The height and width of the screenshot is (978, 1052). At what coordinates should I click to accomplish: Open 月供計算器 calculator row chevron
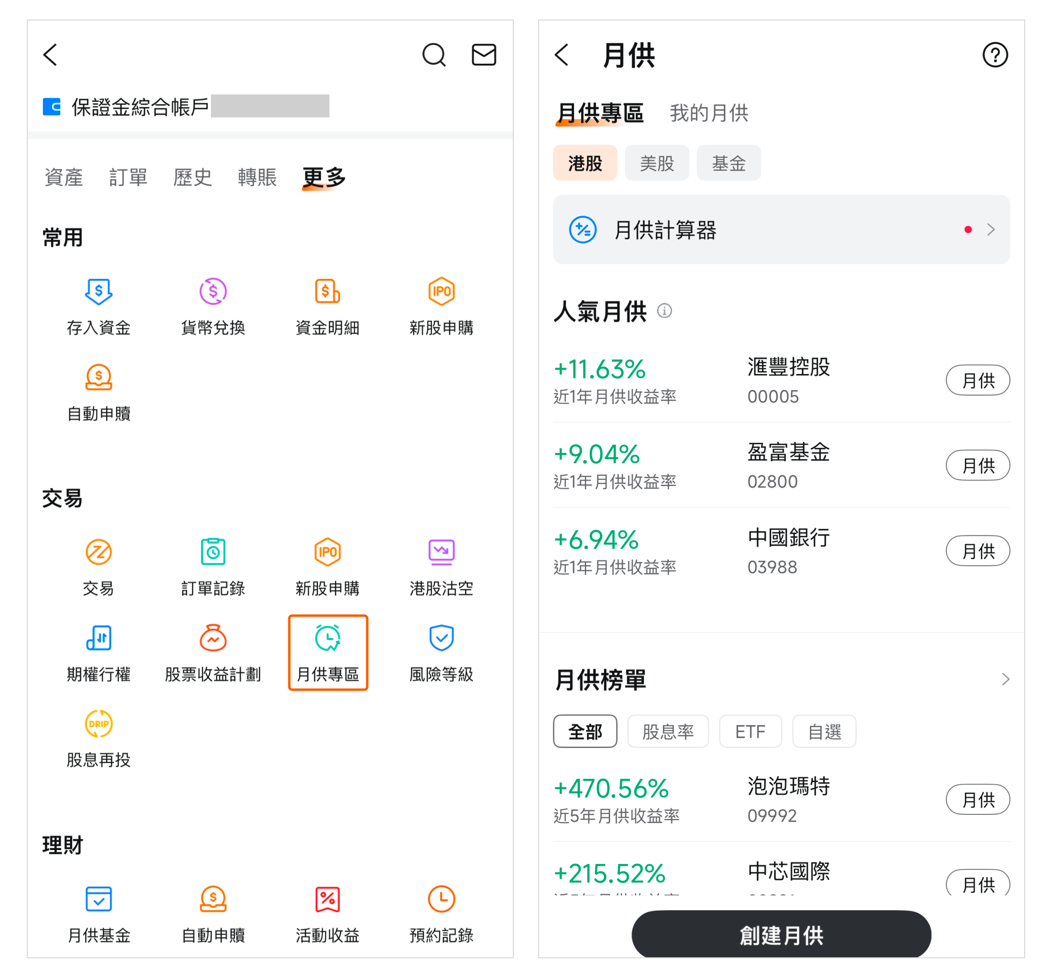(991, 230)
